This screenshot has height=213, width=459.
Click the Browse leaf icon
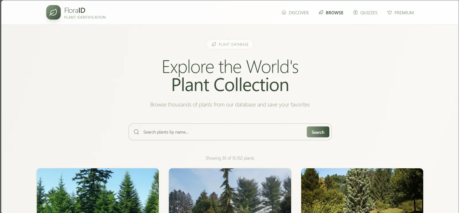(321, 12)
